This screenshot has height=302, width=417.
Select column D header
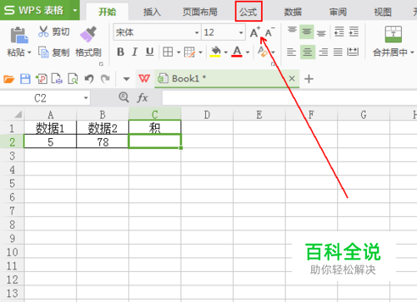[207, 114]
